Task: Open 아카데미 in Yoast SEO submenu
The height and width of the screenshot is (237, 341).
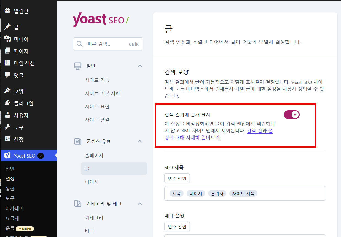Action: (x=15, y=208)
